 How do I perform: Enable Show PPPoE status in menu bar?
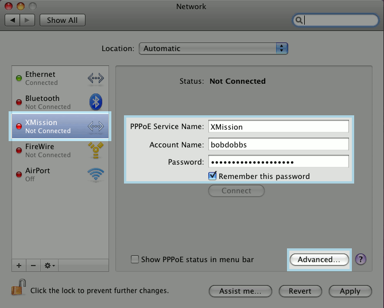[x=135, y=259]
